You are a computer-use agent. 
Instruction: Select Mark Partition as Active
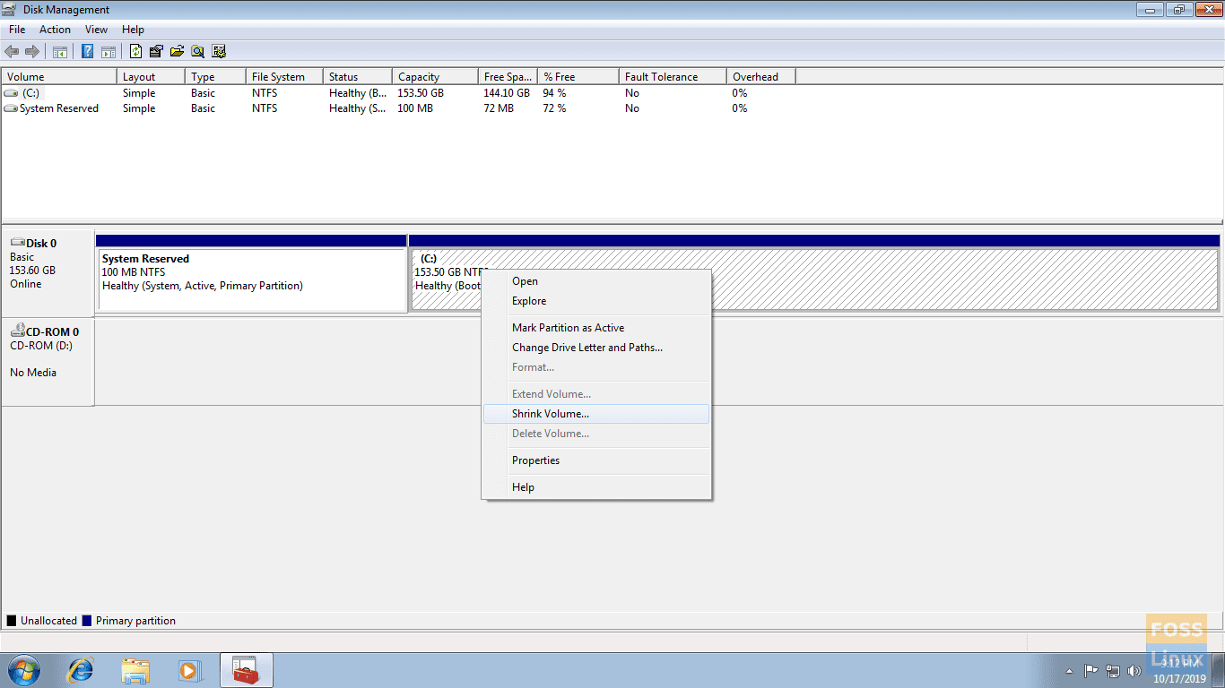(596, 328)
